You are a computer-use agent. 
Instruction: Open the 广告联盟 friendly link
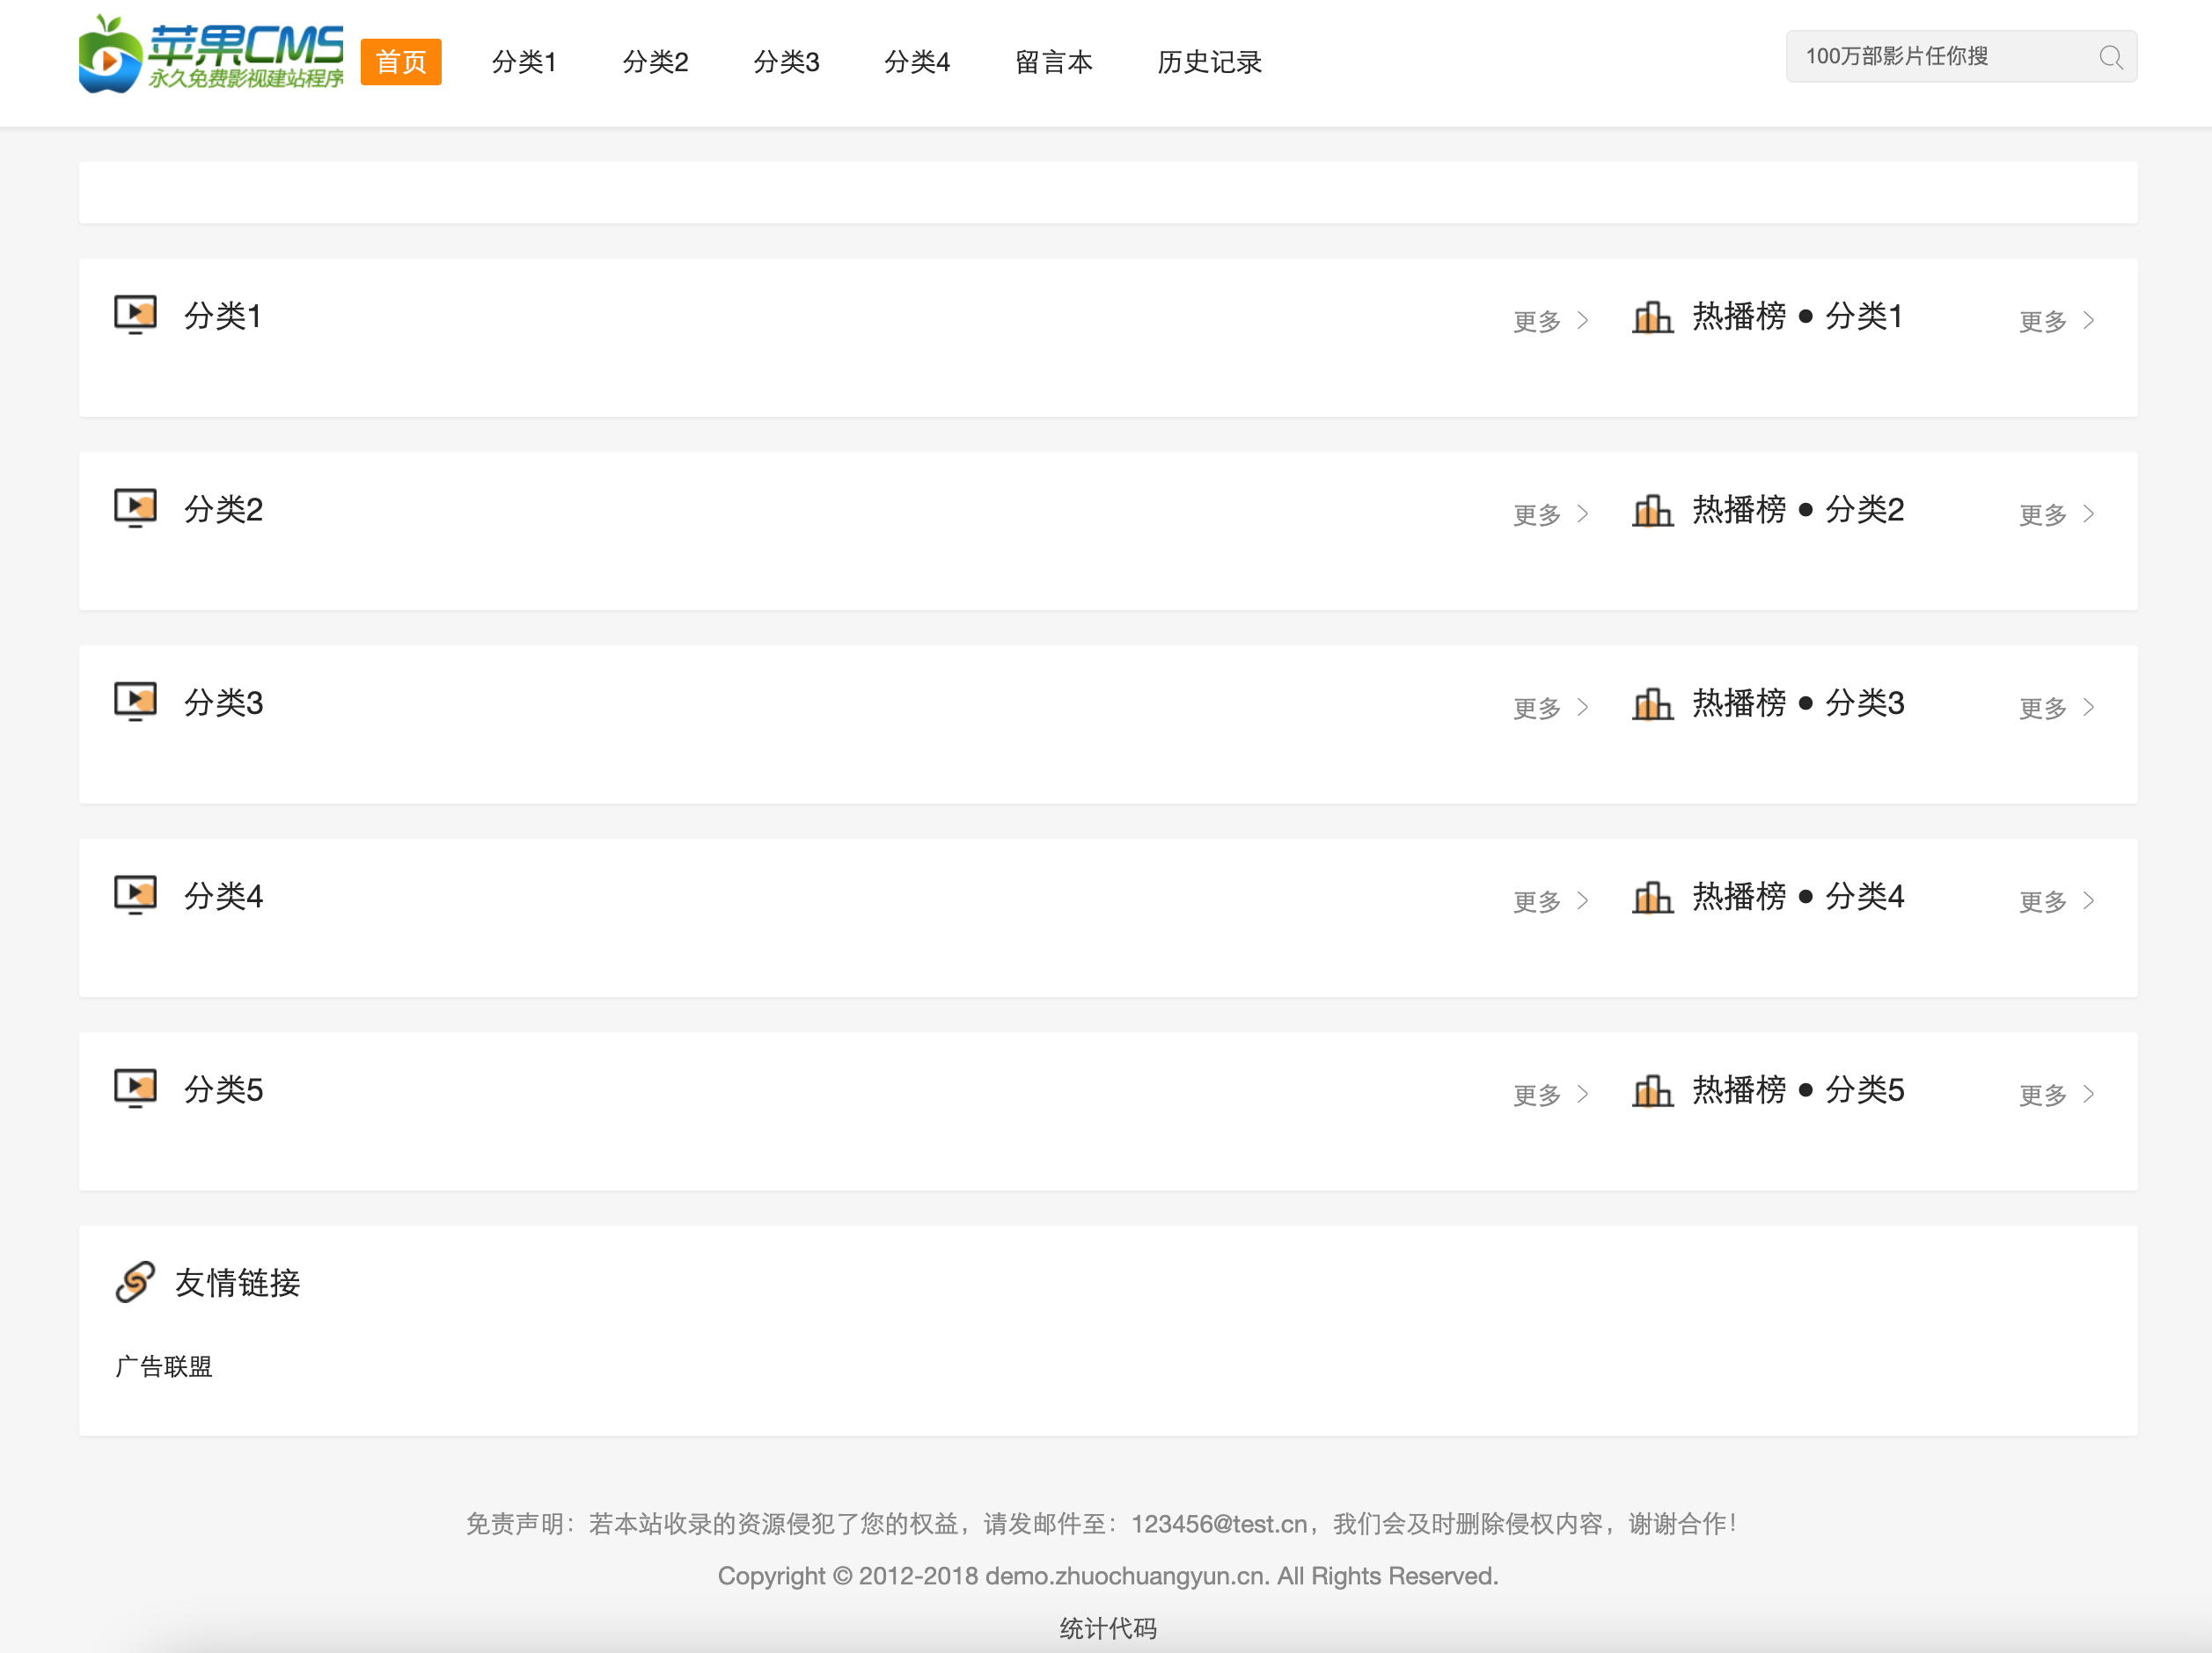pyautogui.click(x=164, y=1366)
